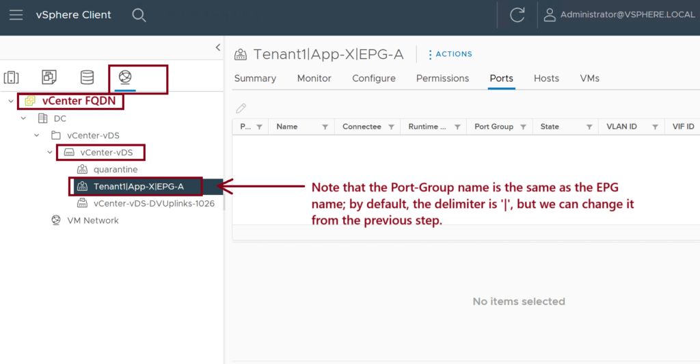Click the Tenant1|App-X|EPG-A page title
The image size is (700, 364).
(x=329, y=55)
